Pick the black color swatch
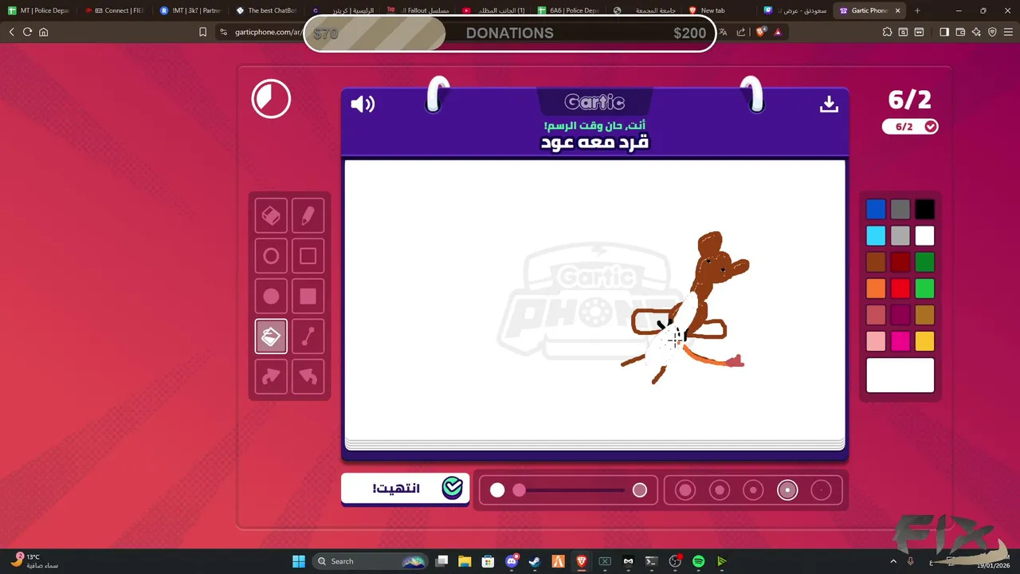This screenshot has height=574, width=1020. [x=924, y=209]
